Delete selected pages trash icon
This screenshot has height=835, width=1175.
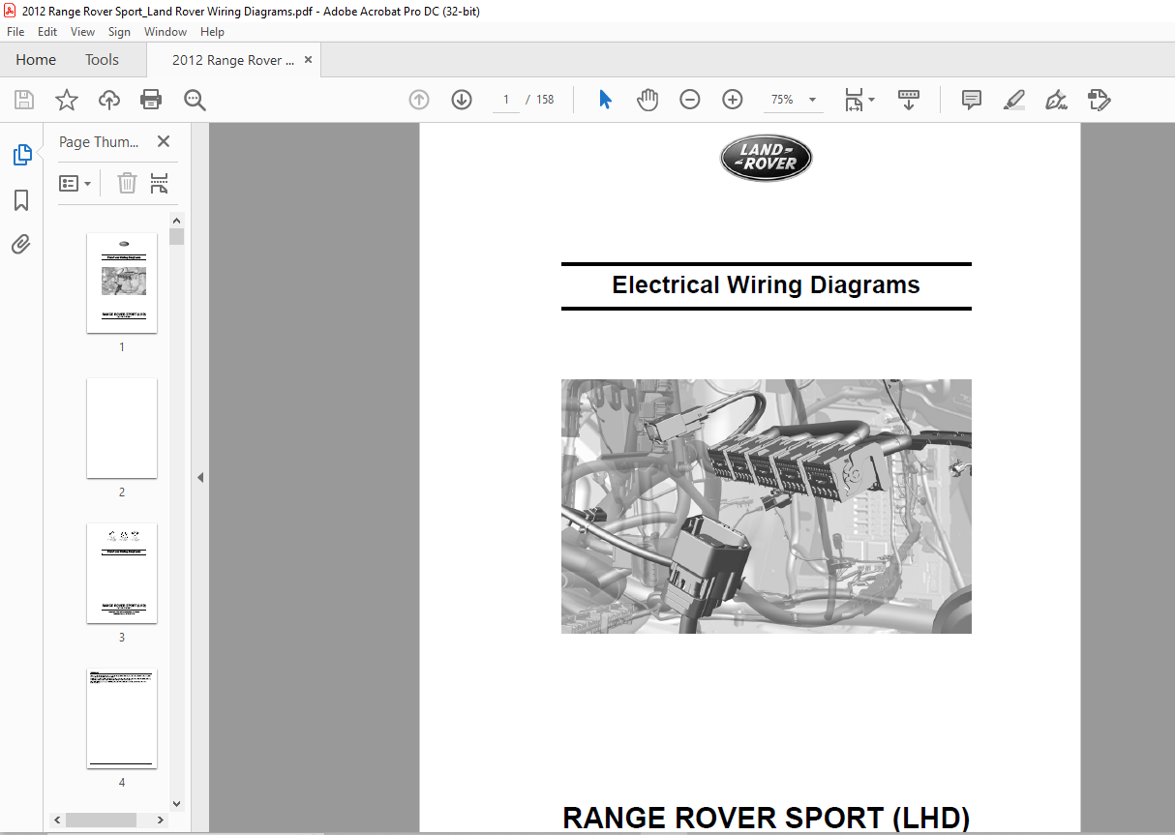coord(127,183)
